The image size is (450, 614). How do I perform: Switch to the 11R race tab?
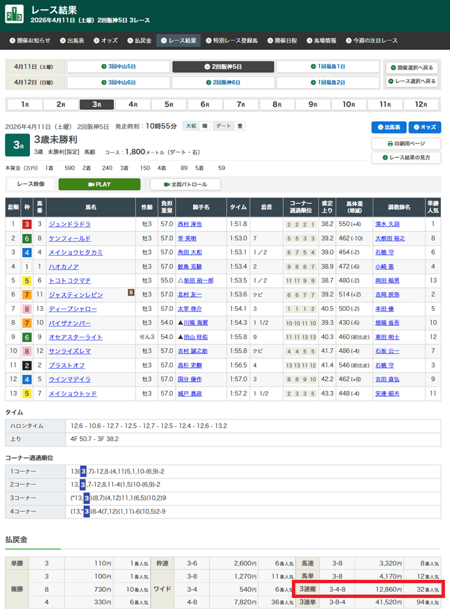pos(385,104)
